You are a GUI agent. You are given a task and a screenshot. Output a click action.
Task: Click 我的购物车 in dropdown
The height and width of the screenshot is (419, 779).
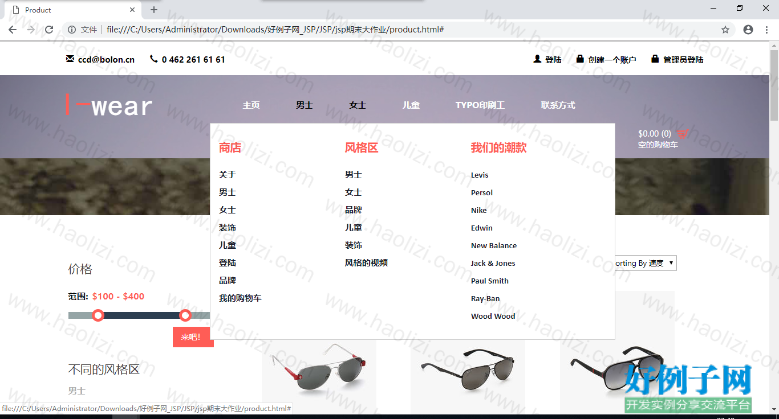tap(240, 298)
